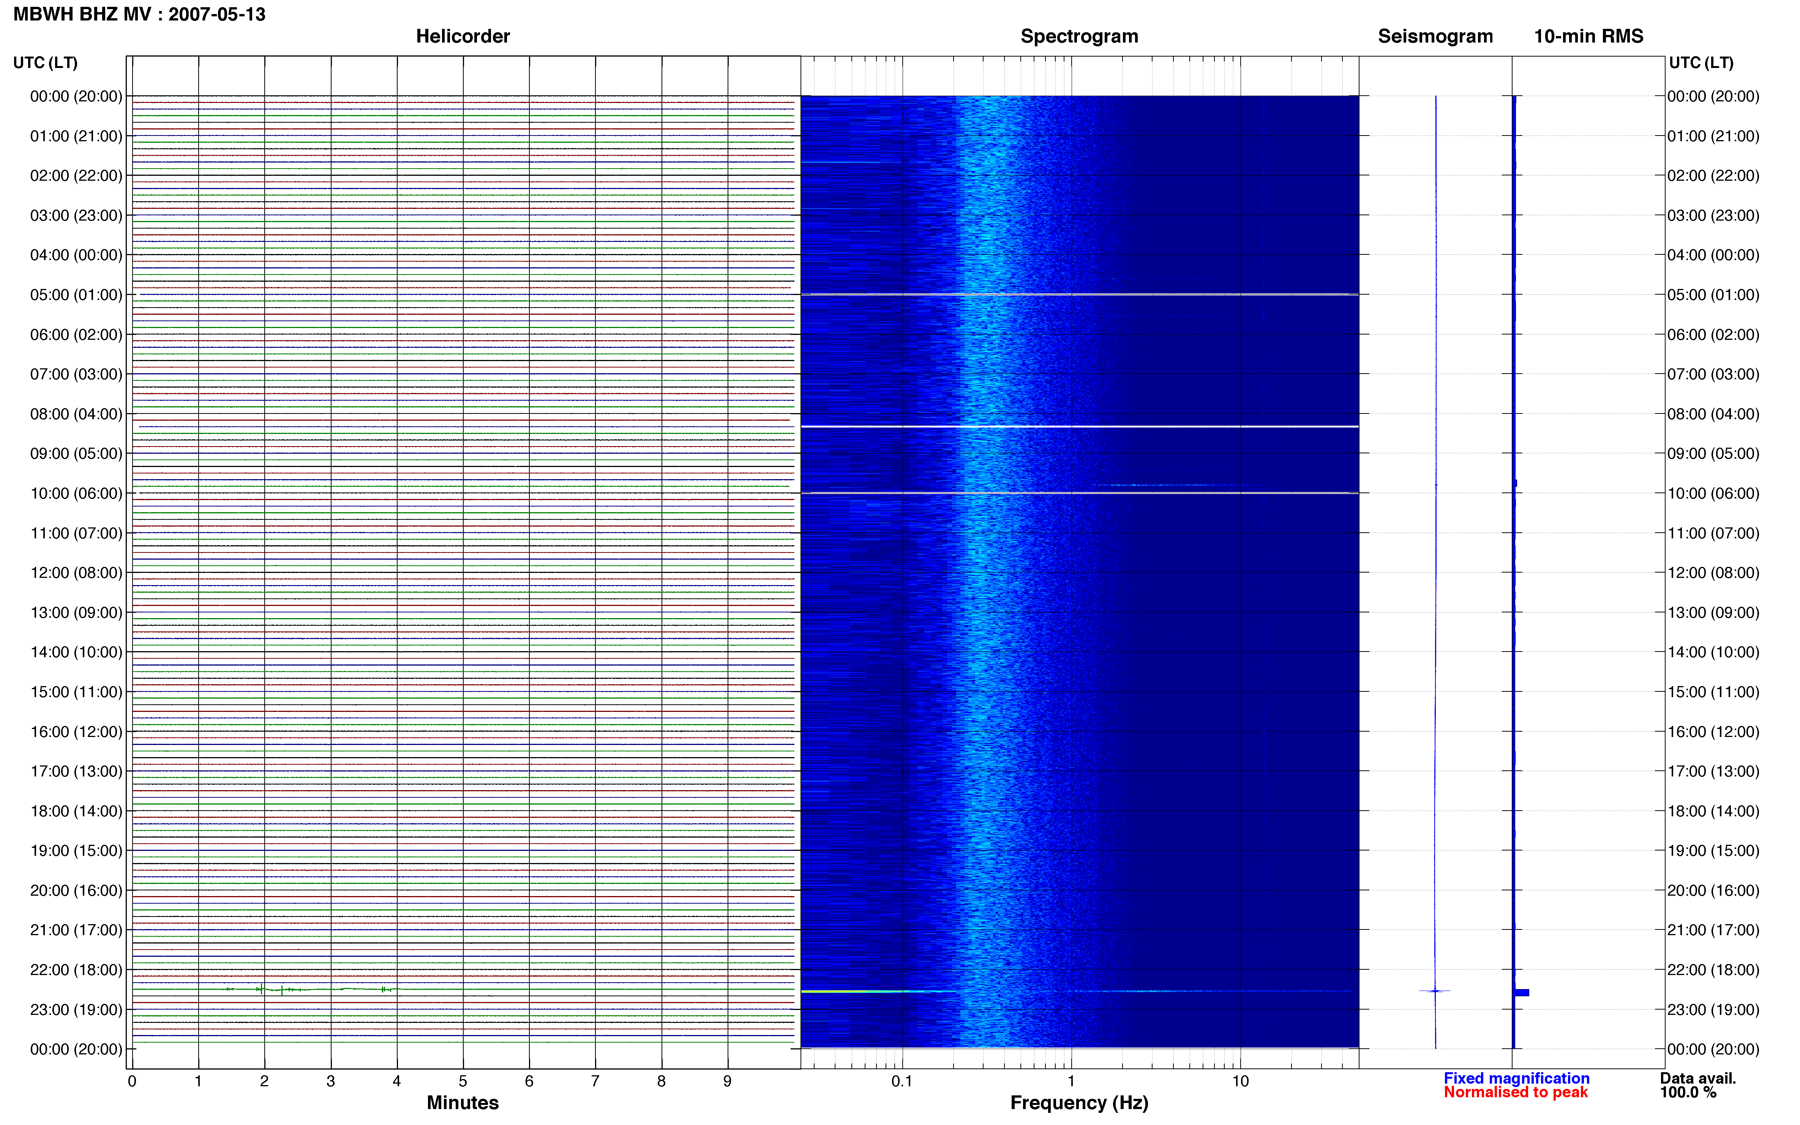
Task: Click left time label '12:00 (08:00)'
Action: 76,573
